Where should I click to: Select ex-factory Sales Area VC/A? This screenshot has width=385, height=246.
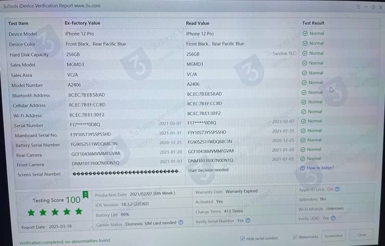click(x=73, y=75)
